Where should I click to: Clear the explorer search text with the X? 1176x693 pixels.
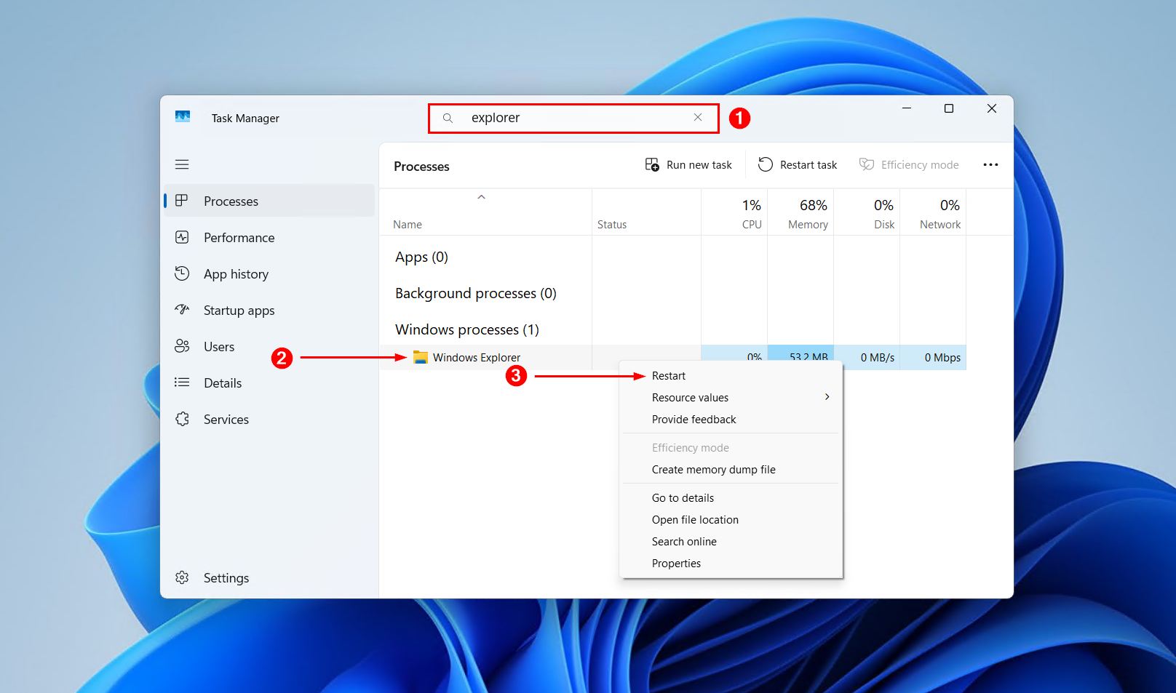pyautogui.click(x=698, y=118)
